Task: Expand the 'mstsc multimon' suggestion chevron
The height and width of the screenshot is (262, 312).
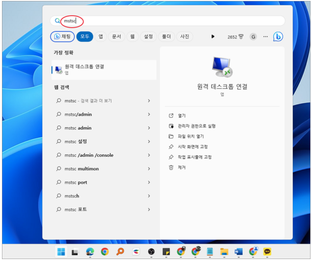Action: [x=149, y=169]
